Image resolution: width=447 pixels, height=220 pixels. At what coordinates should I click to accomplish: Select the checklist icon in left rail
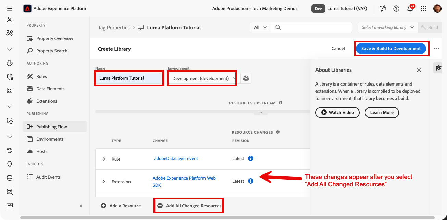pos(10,90)
